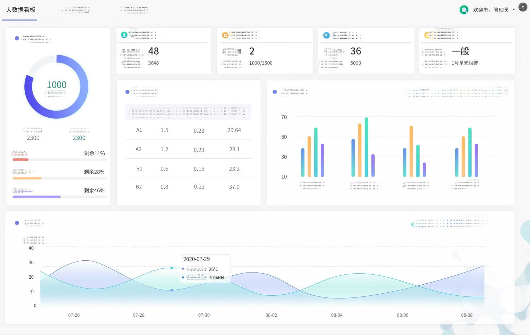Click the teal data point above the 2020-07-29 tooltip

172,268
